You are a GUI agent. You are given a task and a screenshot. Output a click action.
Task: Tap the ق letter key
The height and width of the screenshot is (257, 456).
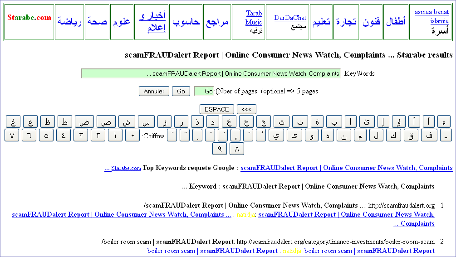click(x=411, y=136)
